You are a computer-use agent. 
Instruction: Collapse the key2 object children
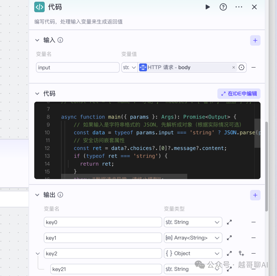tap(38, 254)
